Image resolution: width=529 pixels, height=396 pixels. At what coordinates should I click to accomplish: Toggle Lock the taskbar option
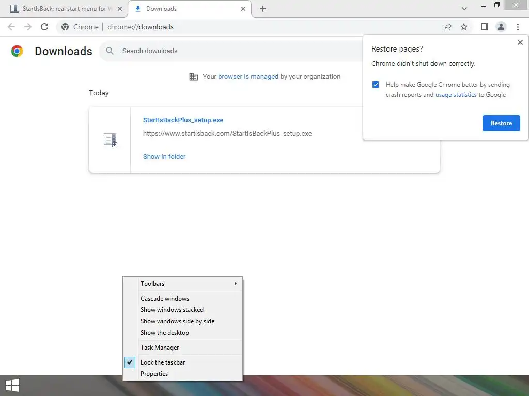coord(182,362)
